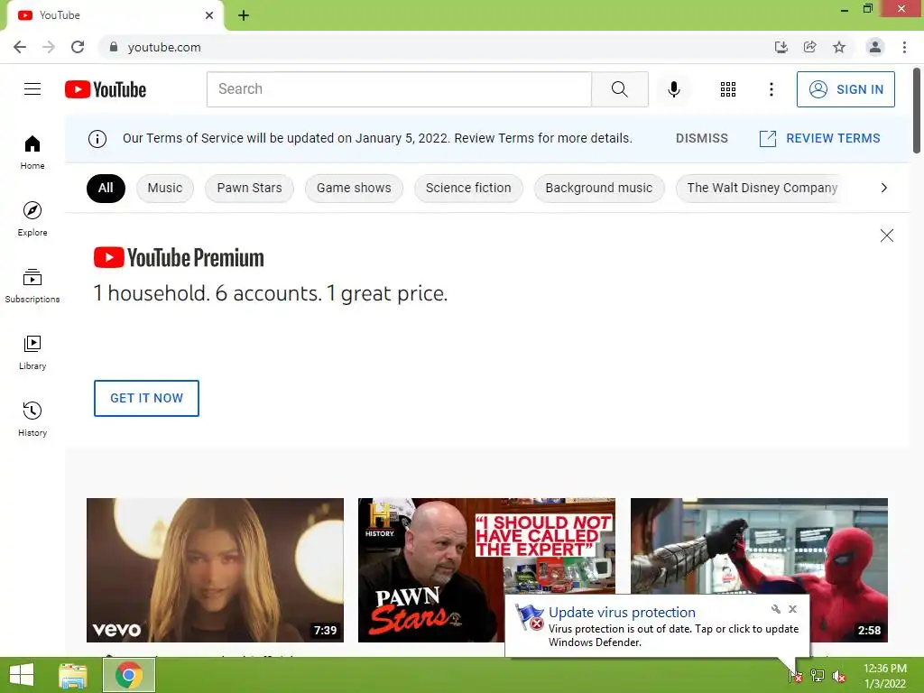Screen dimensions: 924x693
Task: Open Chrome three-dot menu
Action: [904, 47]
